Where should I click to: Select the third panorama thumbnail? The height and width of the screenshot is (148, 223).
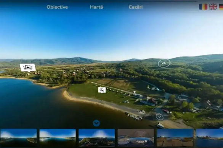click(x=97, y=138)
